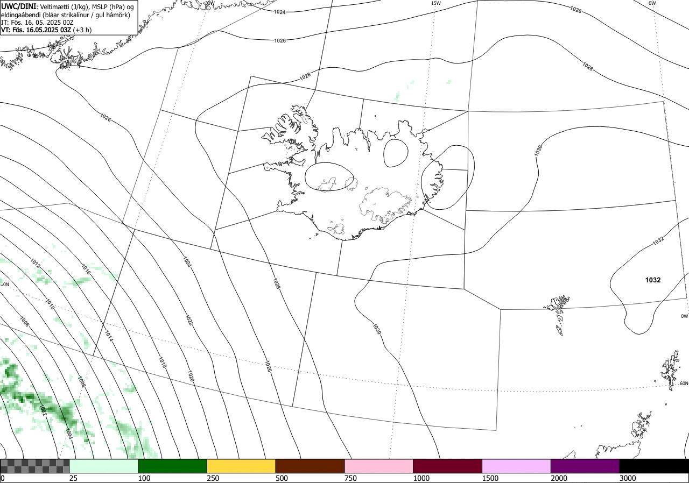The width and height of the screenshot is (689, 483).
Task: Click the legend value '500'
Action: (282, 478)
